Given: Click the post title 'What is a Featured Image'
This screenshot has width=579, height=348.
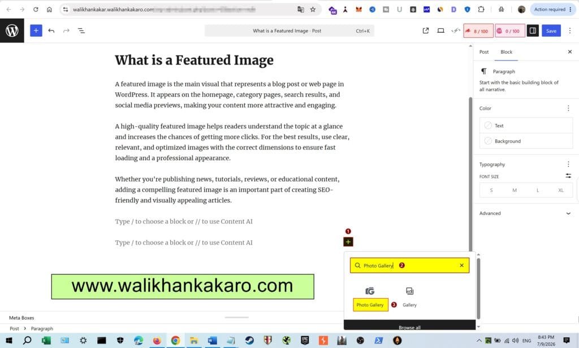Looking at the screenshot, I should tap(195, 60).
